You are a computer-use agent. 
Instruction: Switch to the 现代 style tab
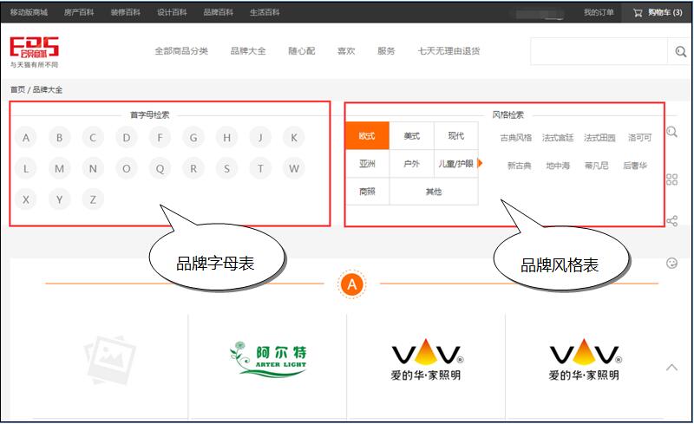point(456,136)
